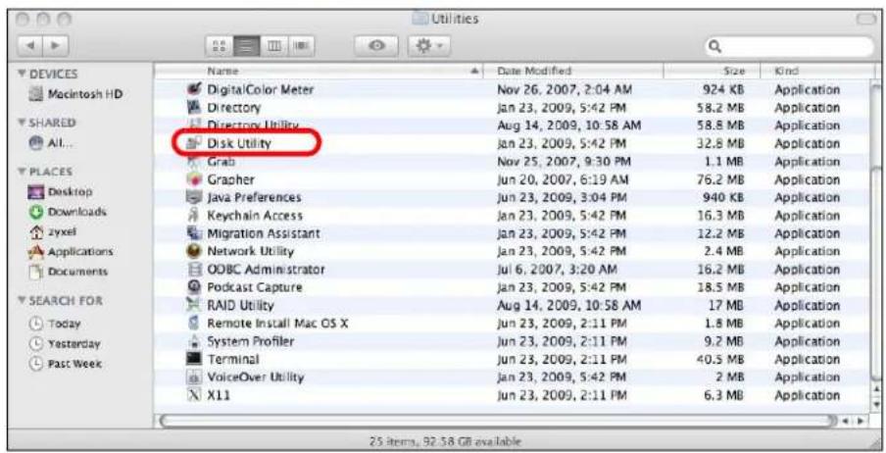
Task: Go forward with the right arrow button
Action: pyautogui.click(x=57, y=46)
